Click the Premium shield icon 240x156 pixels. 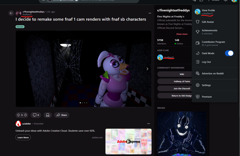click(x=198, y=97)
